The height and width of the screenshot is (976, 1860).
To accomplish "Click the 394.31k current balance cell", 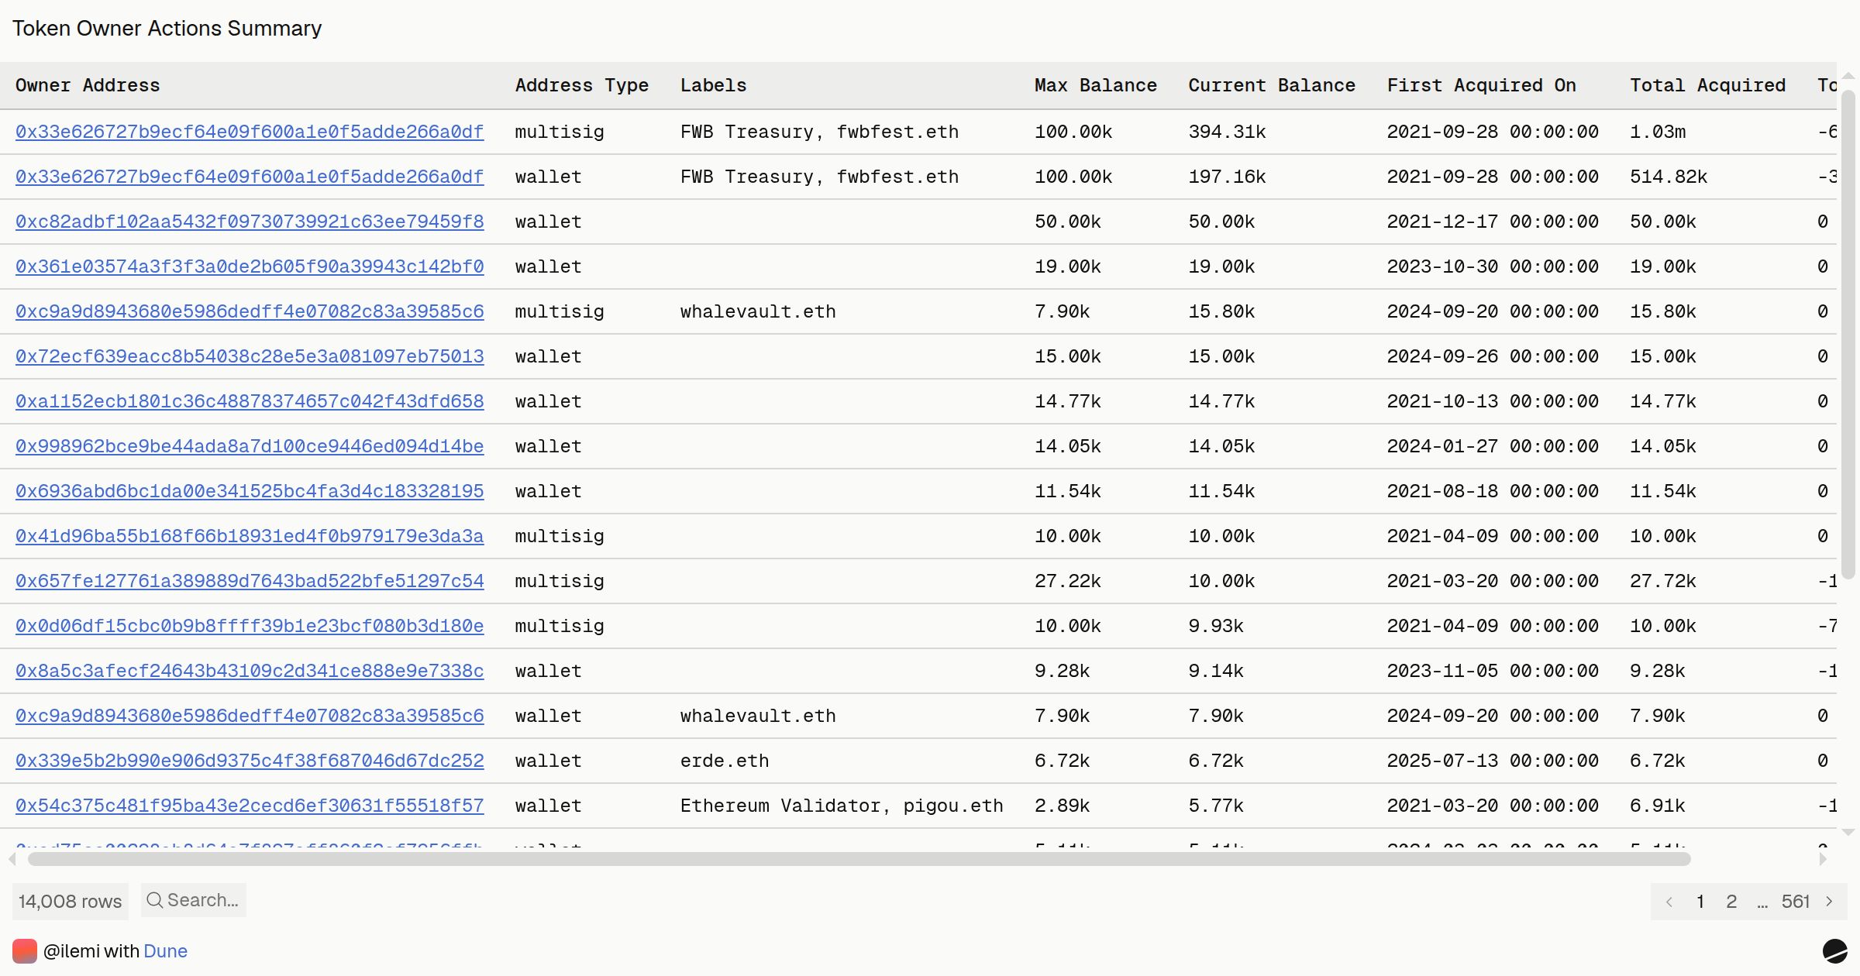I will (x=1228, y=132).
